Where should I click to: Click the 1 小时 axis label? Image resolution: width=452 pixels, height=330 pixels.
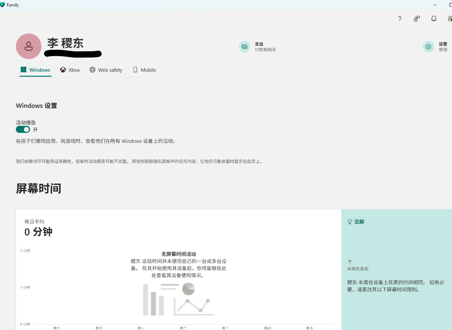pyautogui.click(x=25, y=287)
